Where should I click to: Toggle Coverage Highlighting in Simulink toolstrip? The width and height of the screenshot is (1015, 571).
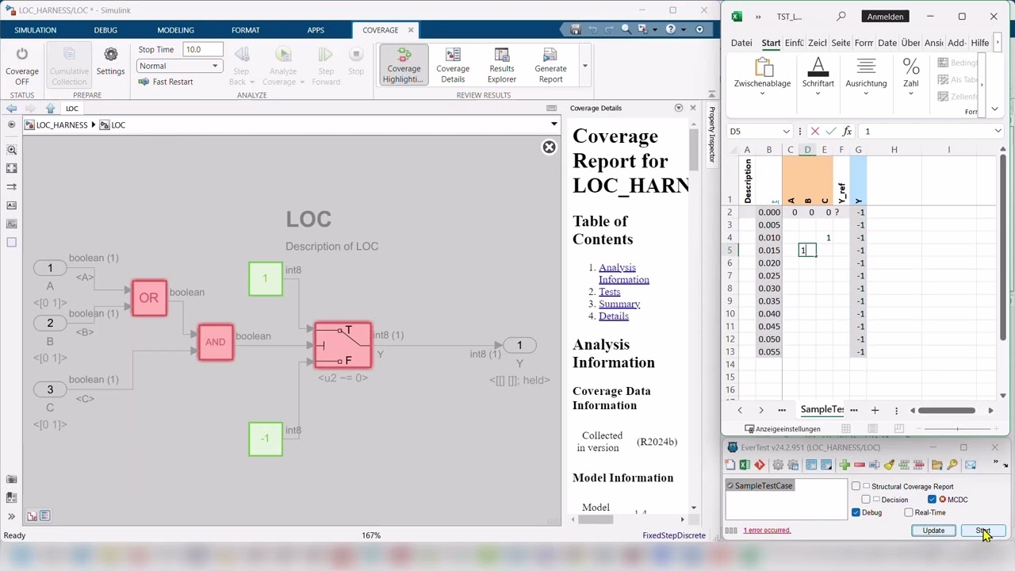pos(404,64)
